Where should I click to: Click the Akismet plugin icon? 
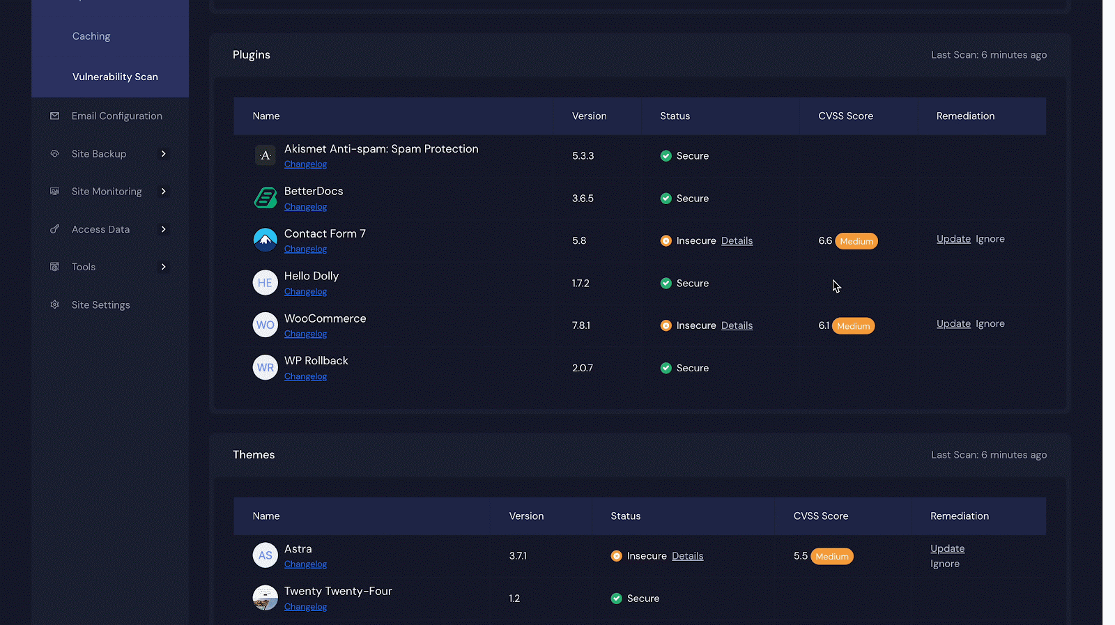tap(265, 155)
